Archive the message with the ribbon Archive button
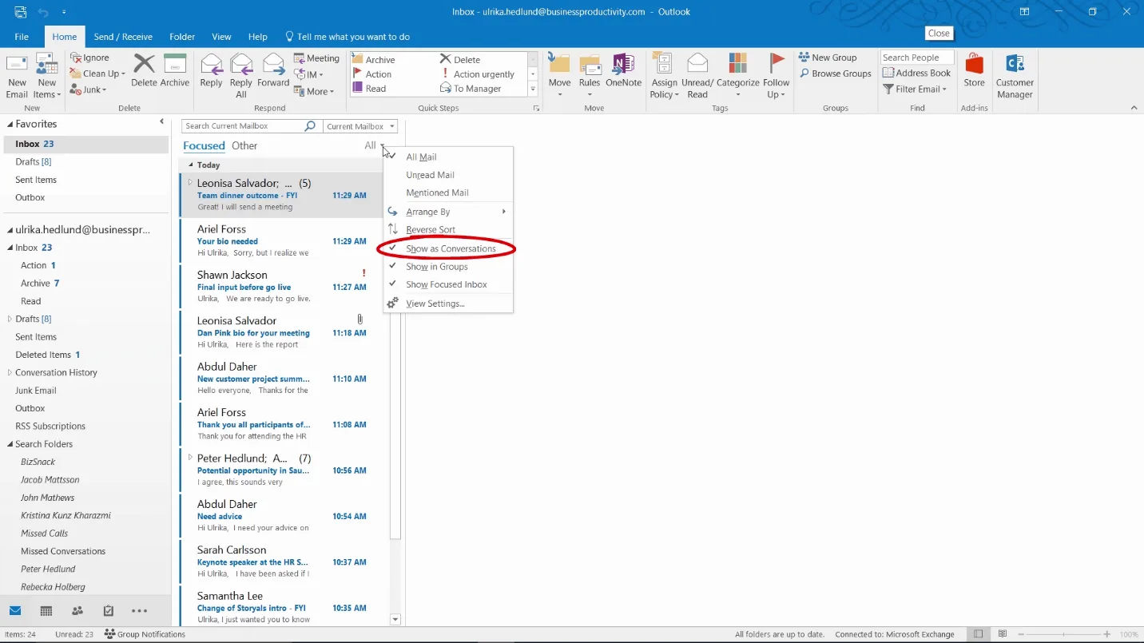Screen dimensions: 1144x643 (175, 70)
